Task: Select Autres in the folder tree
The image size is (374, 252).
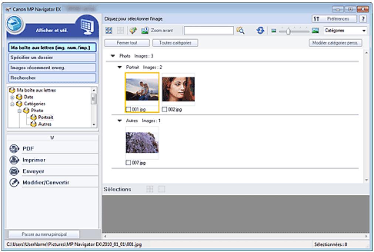Action: (x=45, y=124)
